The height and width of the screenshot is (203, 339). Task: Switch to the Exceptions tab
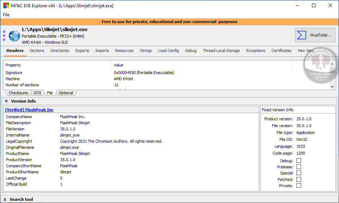click(x=256, y=51)
